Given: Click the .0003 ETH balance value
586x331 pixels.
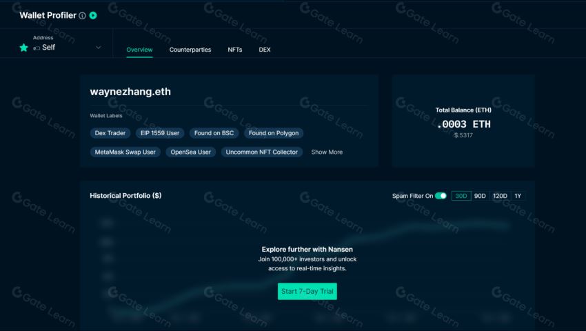Looking at the screenshot, I should coord(463,124).
